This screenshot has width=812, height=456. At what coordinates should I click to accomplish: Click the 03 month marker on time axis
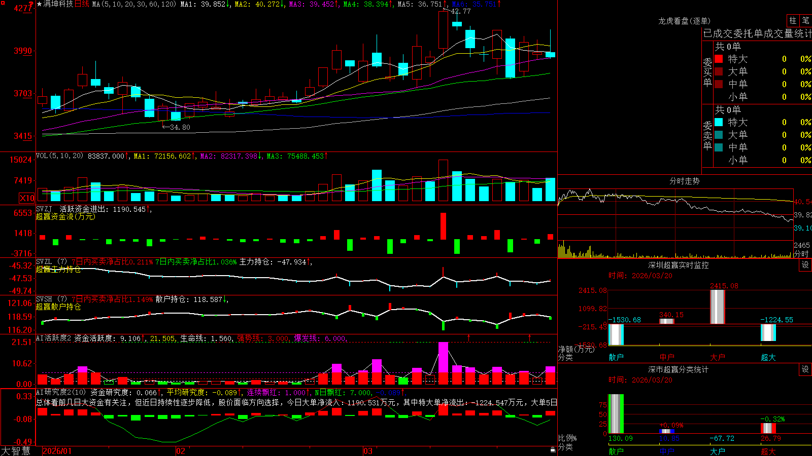tap(368, 451)
